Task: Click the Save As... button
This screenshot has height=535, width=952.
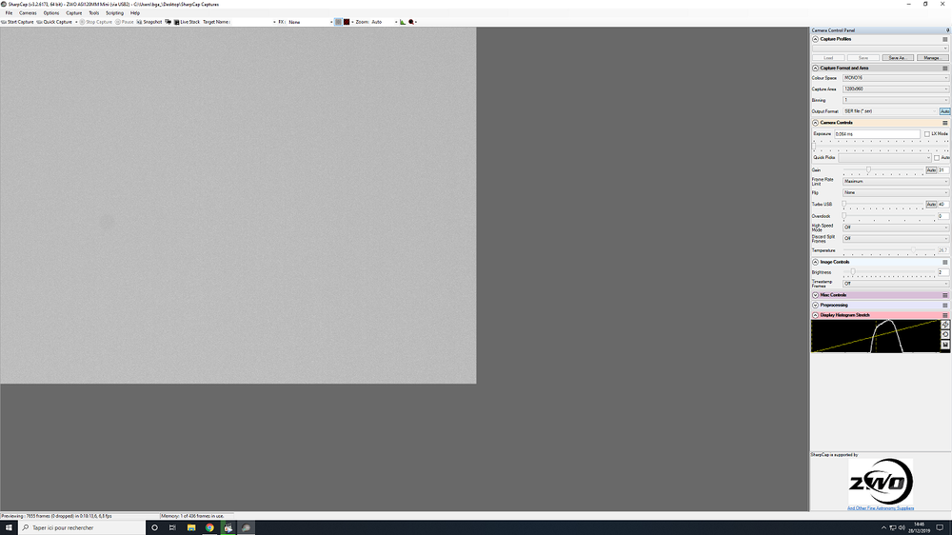Action: pos(898,58)
